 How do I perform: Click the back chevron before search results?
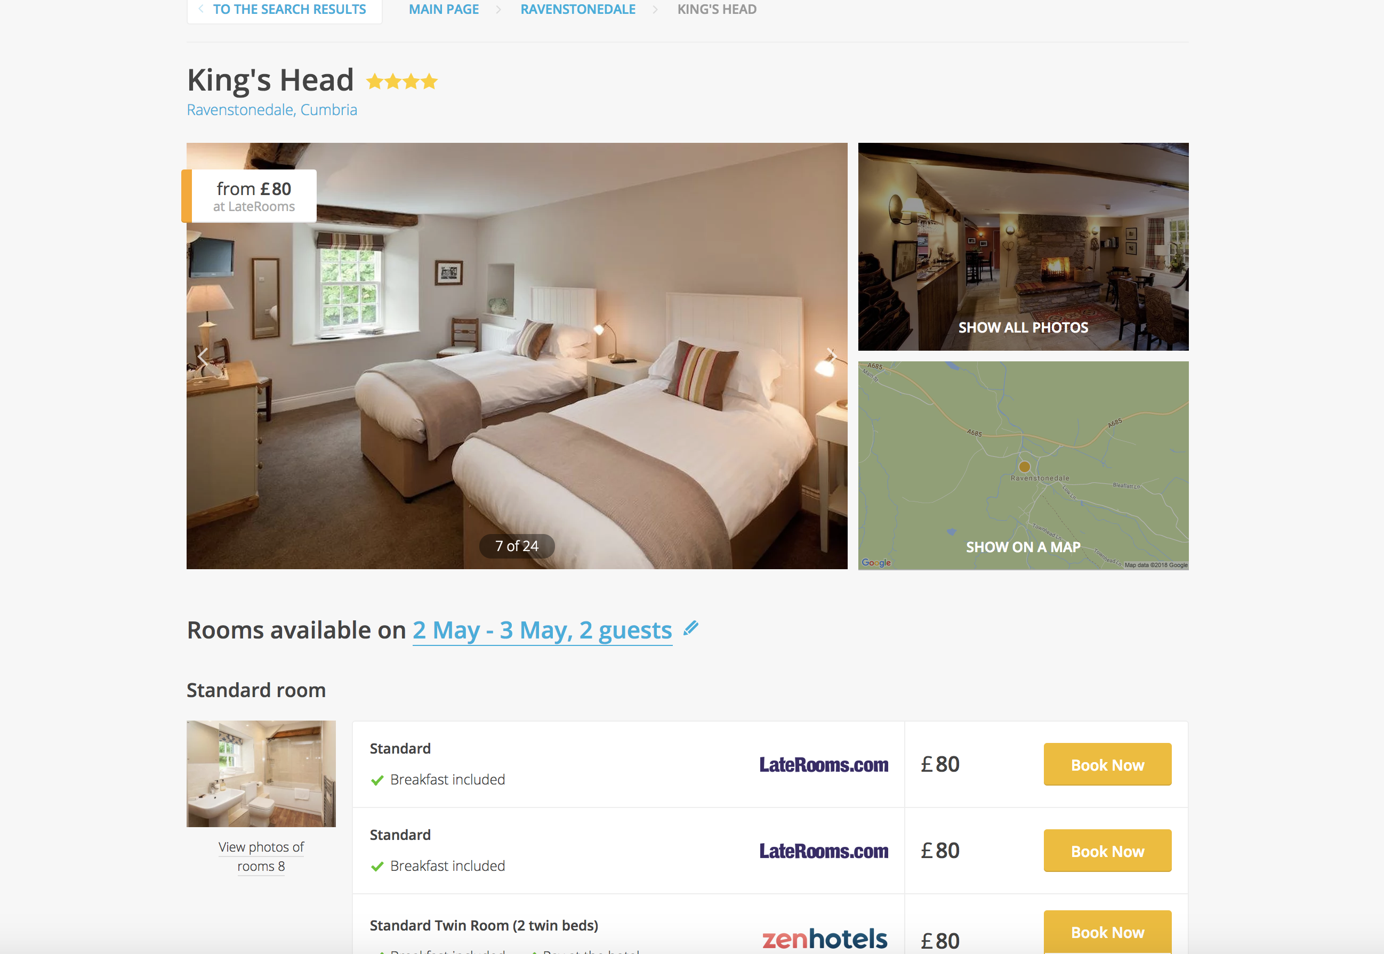[201, 9]
